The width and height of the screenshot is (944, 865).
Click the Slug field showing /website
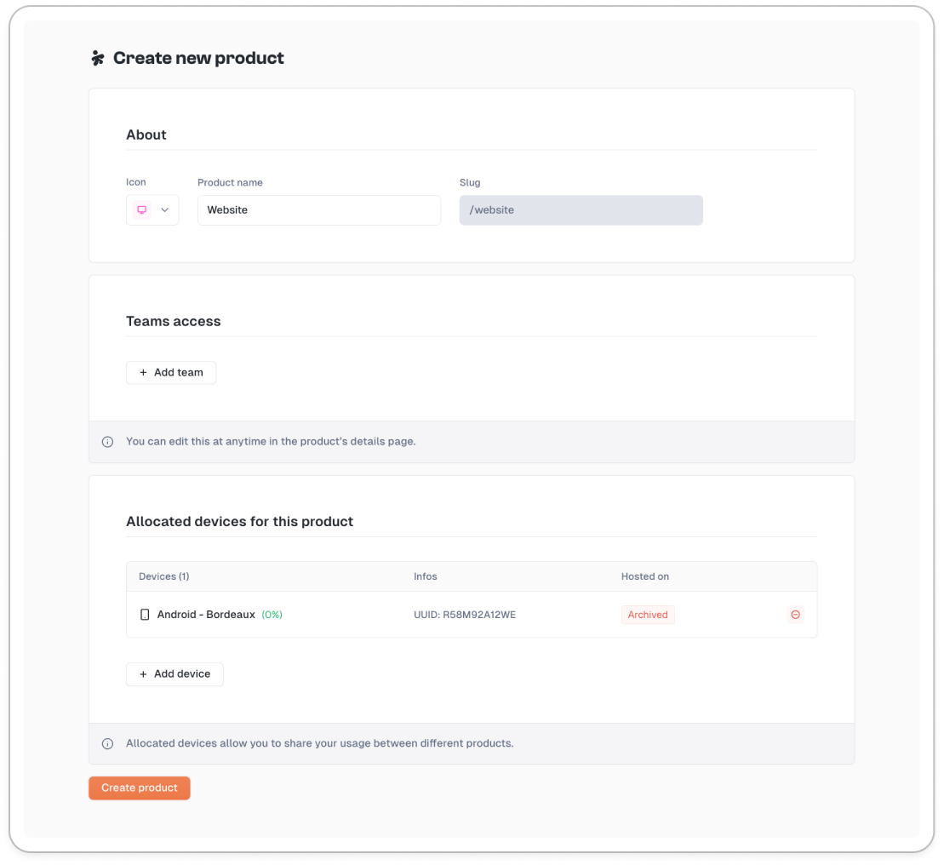pos(581,210)
